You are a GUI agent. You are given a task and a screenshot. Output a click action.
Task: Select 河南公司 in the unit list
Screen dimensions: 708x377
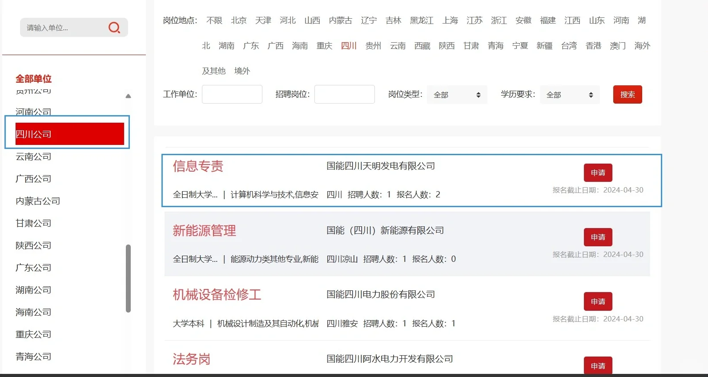pos(33,112)
